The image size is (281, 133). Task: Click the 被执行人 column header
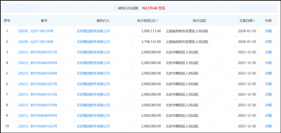click(x=103, y=21)
